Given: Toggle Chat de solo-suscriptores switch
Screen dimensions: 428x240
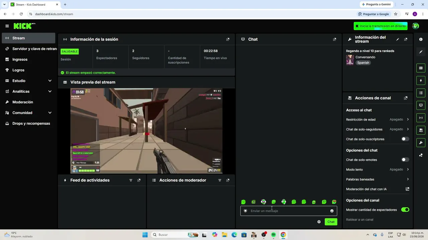Looking at the screenshot, I should click(405, 139).
